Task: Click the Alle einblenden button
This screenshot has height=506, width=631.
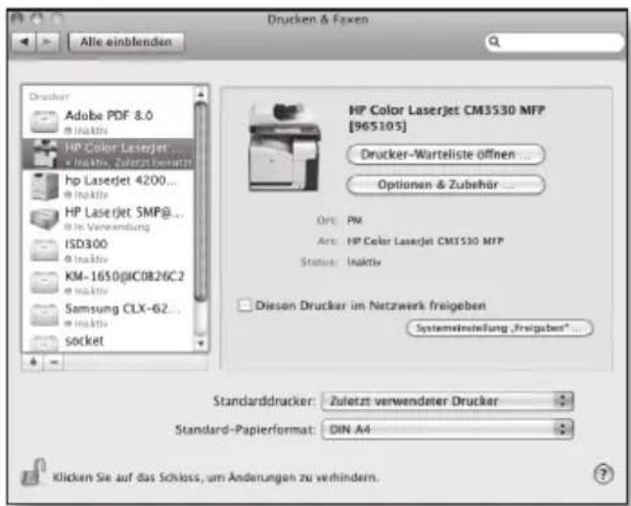Action: tap(126, 42)
